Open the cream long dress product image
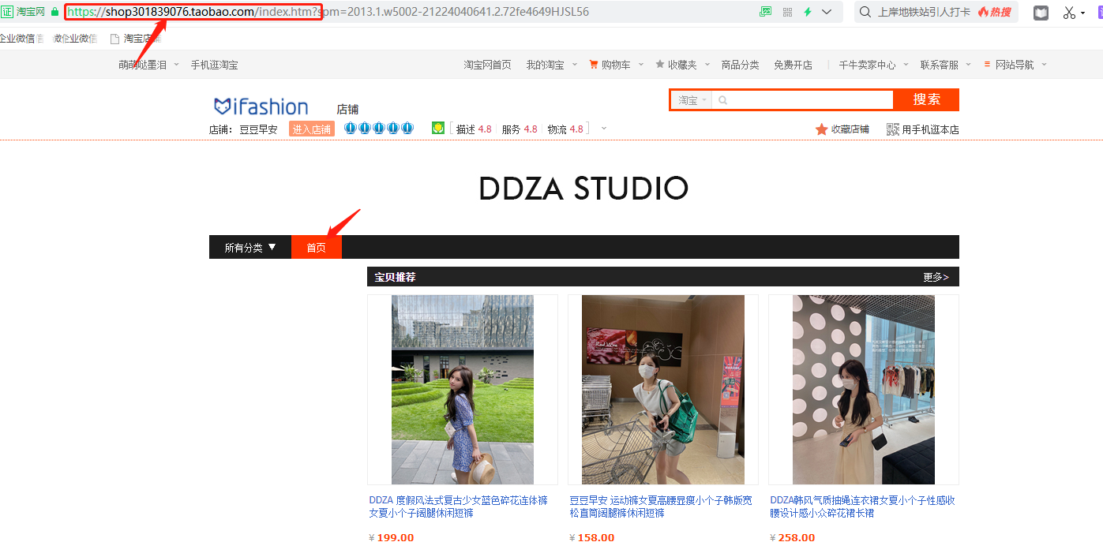Viewport: 1103px width, 557px height. 864,390
